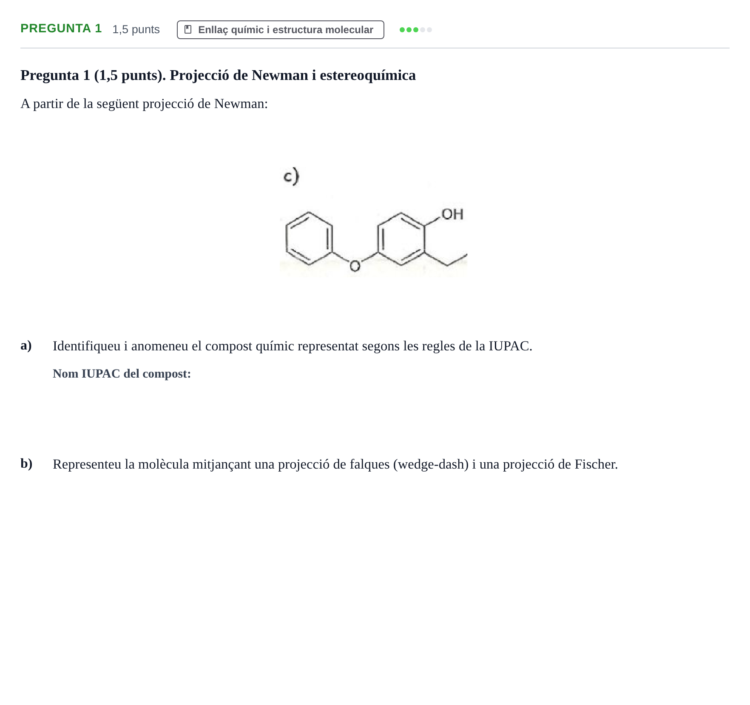Click the Nom IUPAC del compost label

click(122, 374)
